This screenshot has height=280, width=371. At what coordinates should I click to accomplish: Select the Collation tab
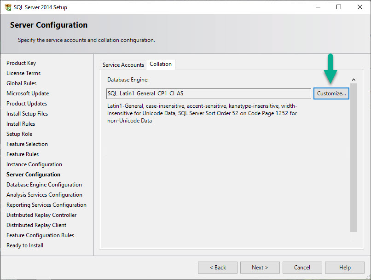click(161, 64)
